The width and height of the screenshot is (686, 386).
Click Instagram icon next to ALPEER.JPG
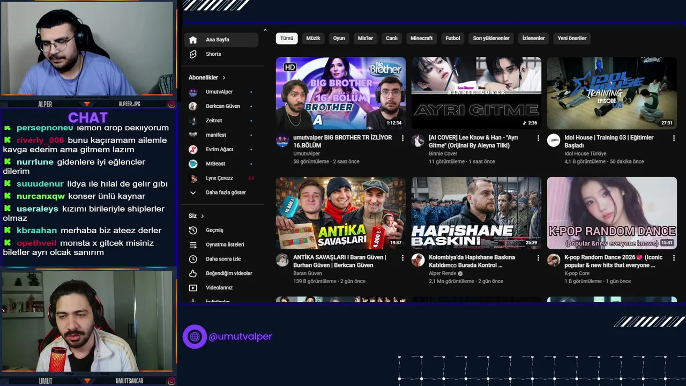coord(171,104)
